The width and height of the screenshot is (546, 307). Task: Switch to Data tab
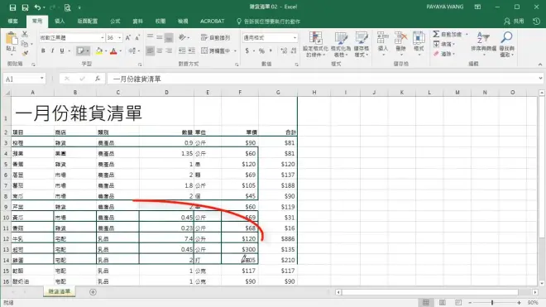point(137,22)
